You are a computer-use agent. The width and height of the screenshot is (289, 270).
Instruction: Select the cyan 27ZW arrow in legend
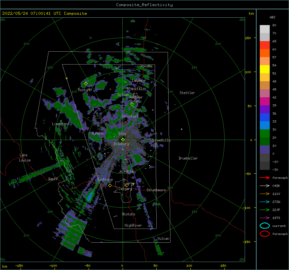pos(265,202)
